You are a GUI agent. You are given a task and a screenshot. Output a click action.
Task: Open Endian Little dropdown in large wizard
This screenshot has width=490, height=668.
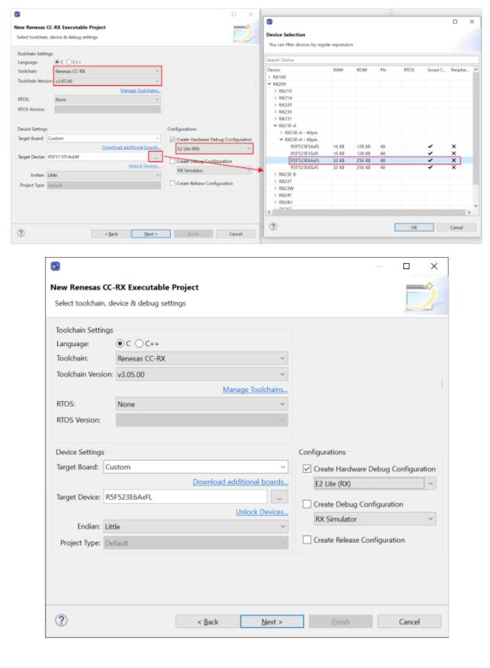pos(196,526)
